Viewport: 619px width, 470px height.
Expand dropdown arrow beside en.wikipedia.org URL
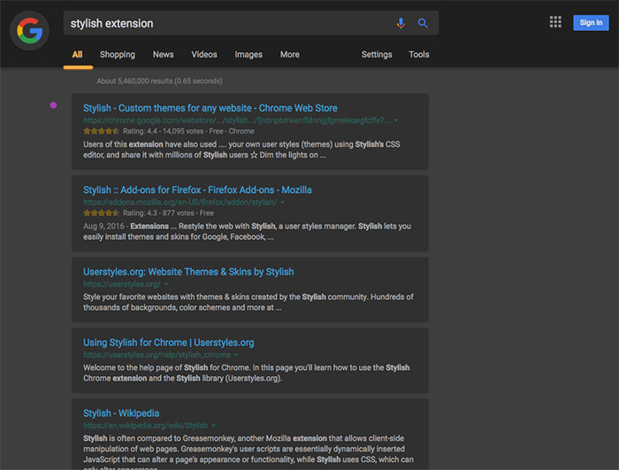coord(214,426)
